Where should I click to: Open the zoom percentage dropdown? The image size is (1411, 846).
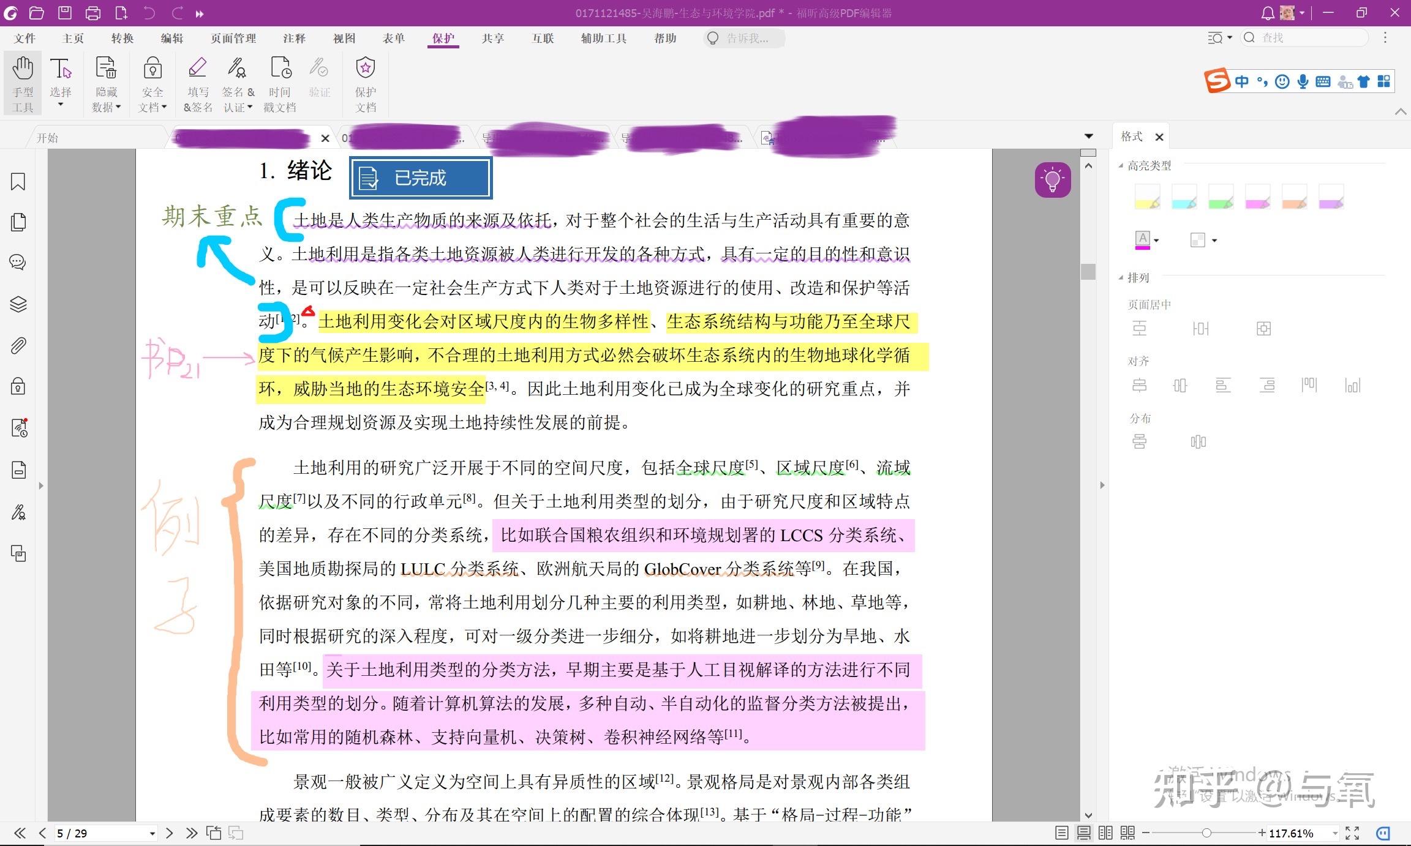point(1335,834)
